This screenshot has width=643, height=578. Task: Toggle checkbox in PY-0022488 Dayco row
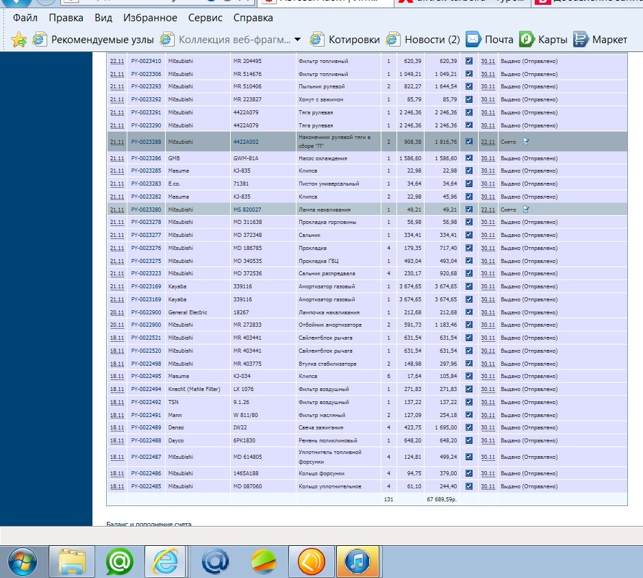[468, 440]
